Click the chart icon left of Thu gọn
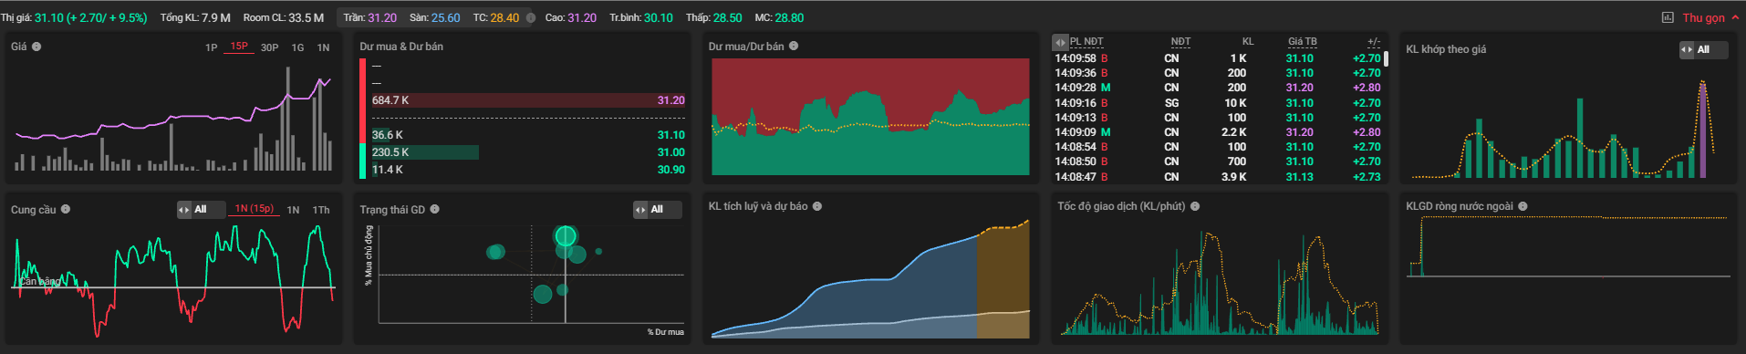1746x354 pixels. pos(1668,17)
